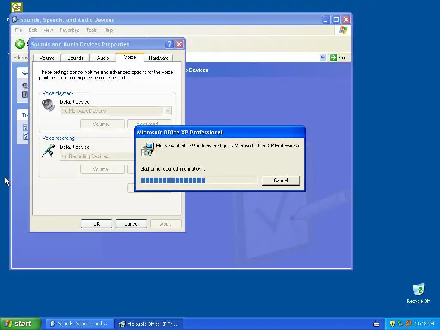The width and height of the screenshot is (440, 330).
Task: Click the 11:43 PM system clock
Action: [424, 324]
